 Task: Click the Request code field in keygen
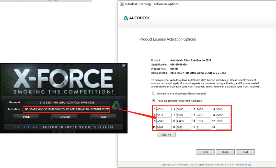coord(67,102)
